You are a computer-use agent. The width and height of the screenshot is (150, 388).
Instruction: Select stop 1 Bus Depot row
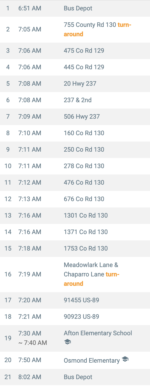(75, 8)
